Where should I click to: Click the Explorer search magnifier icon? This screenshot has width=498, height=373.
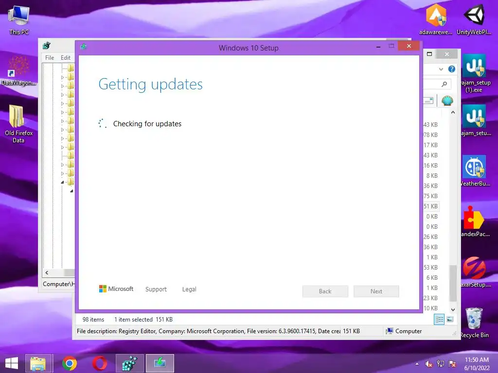[445, 84]
